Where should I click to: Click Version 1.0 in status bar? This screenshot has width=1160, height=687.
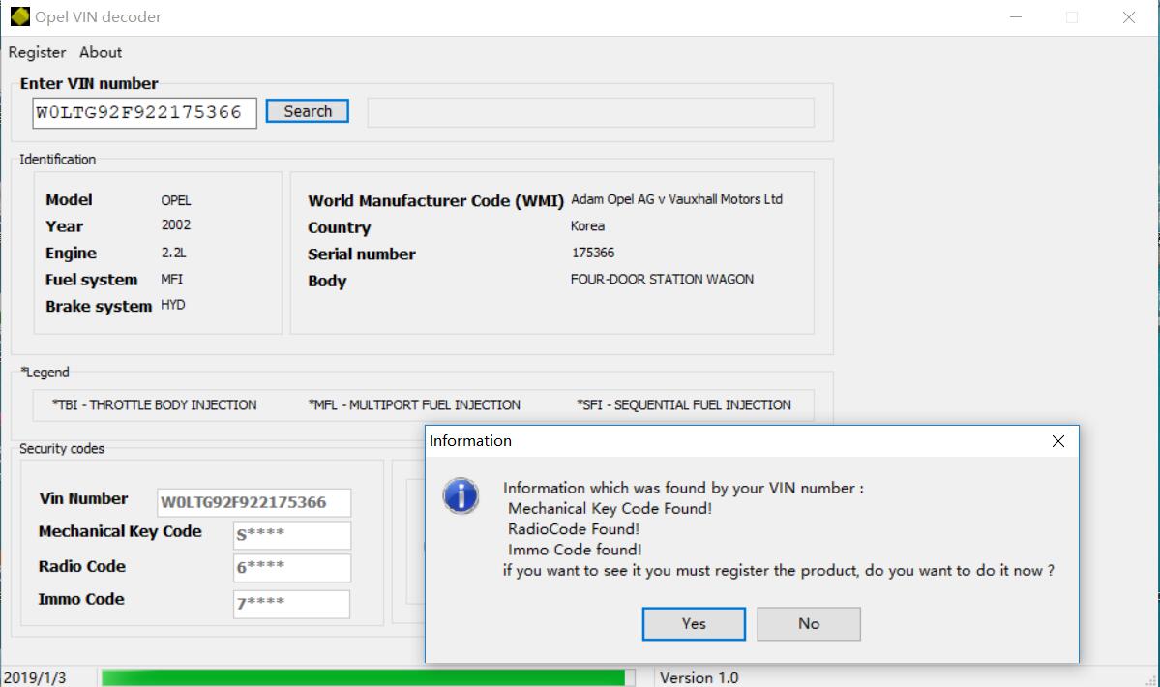click(699, 677)
